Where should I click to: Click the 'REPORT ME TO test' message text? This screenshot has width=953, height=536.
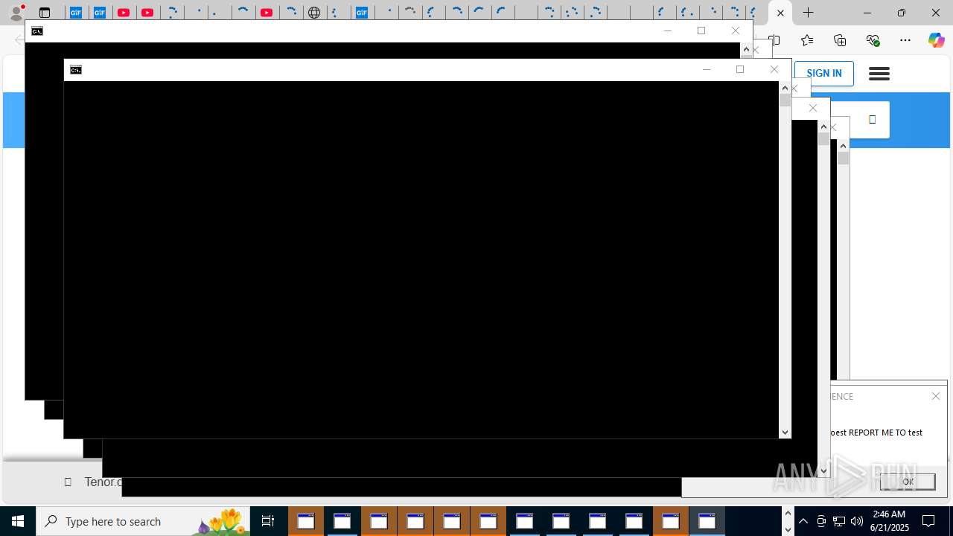(885, 433)
